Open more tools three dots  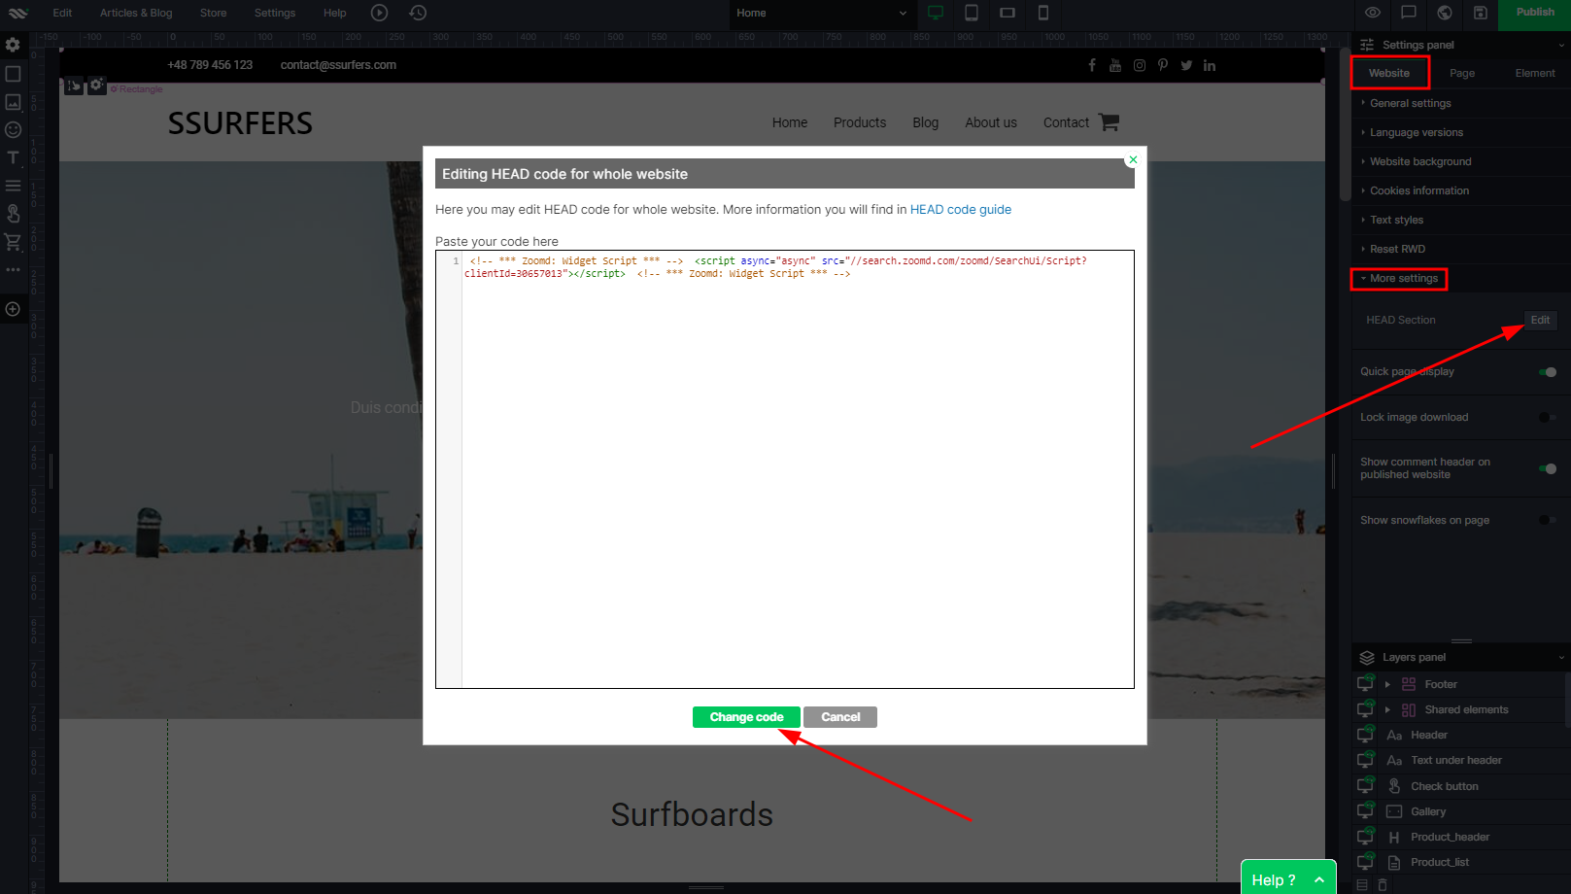(13, 269)
